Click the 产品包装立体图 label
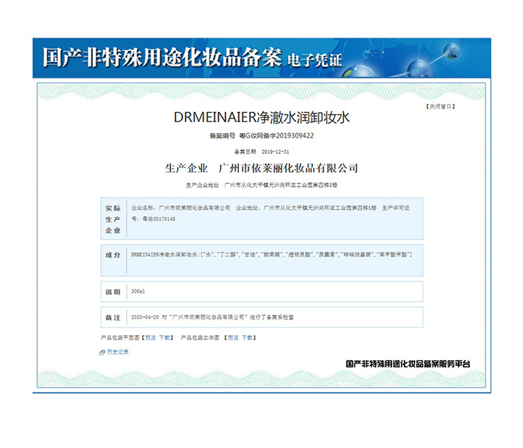The image size is (523, 448). click(200, 338)
